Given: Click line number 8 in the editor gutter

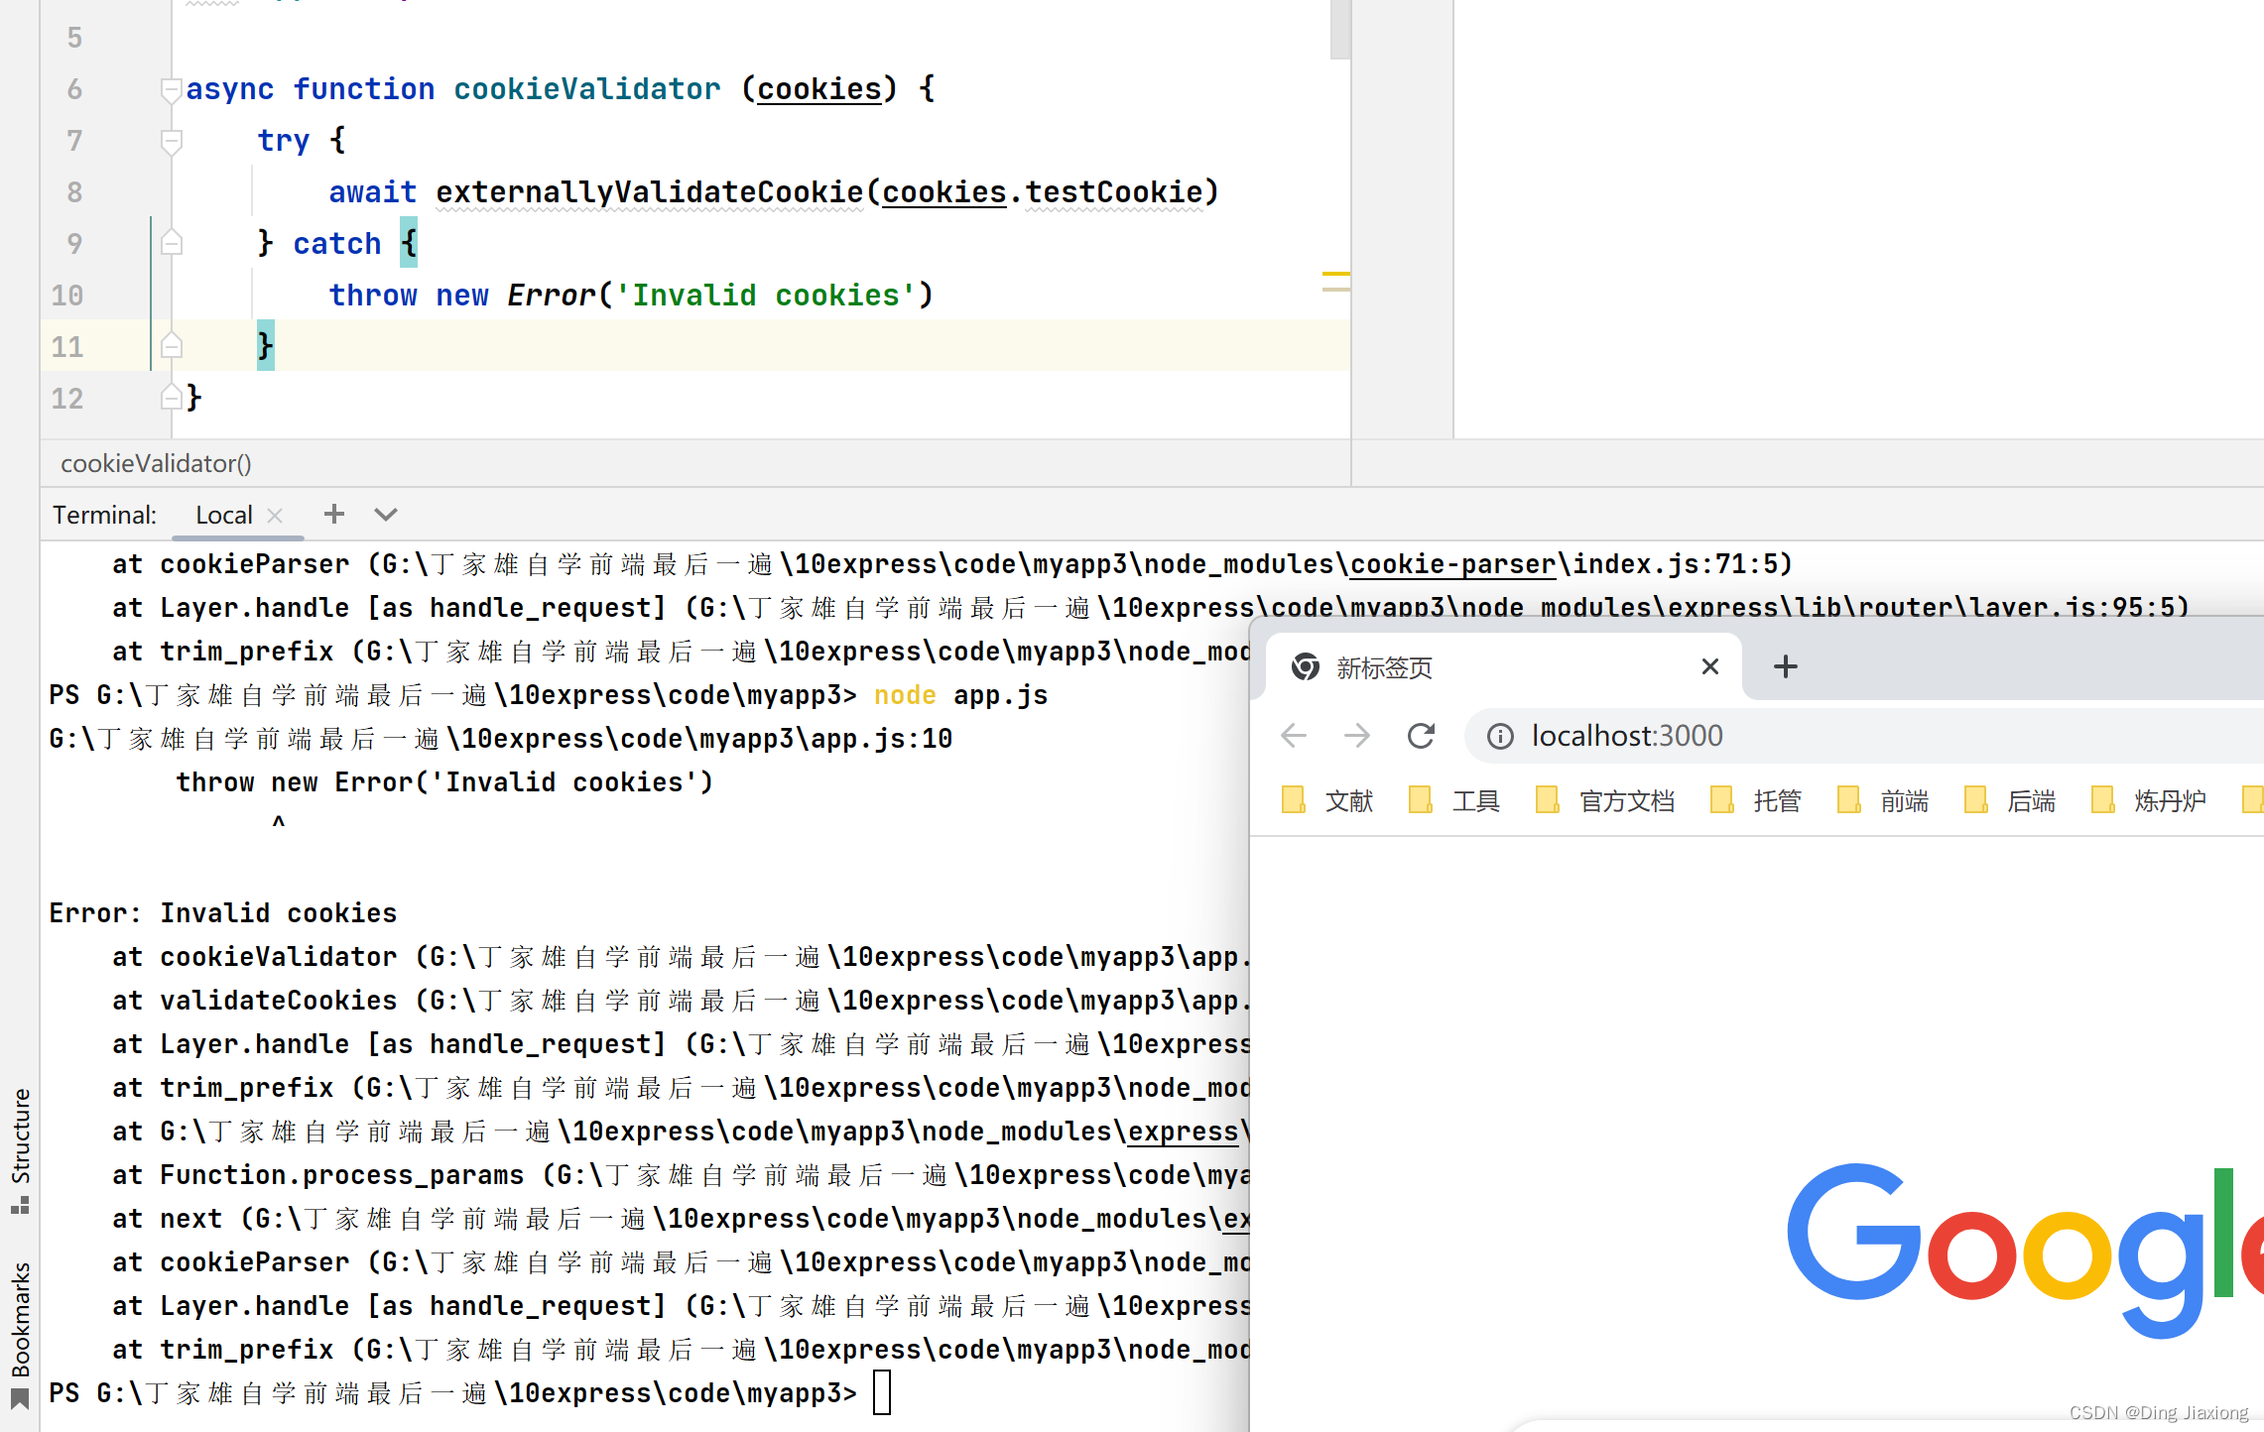Looking at the screenshot, I should [74, 191].
